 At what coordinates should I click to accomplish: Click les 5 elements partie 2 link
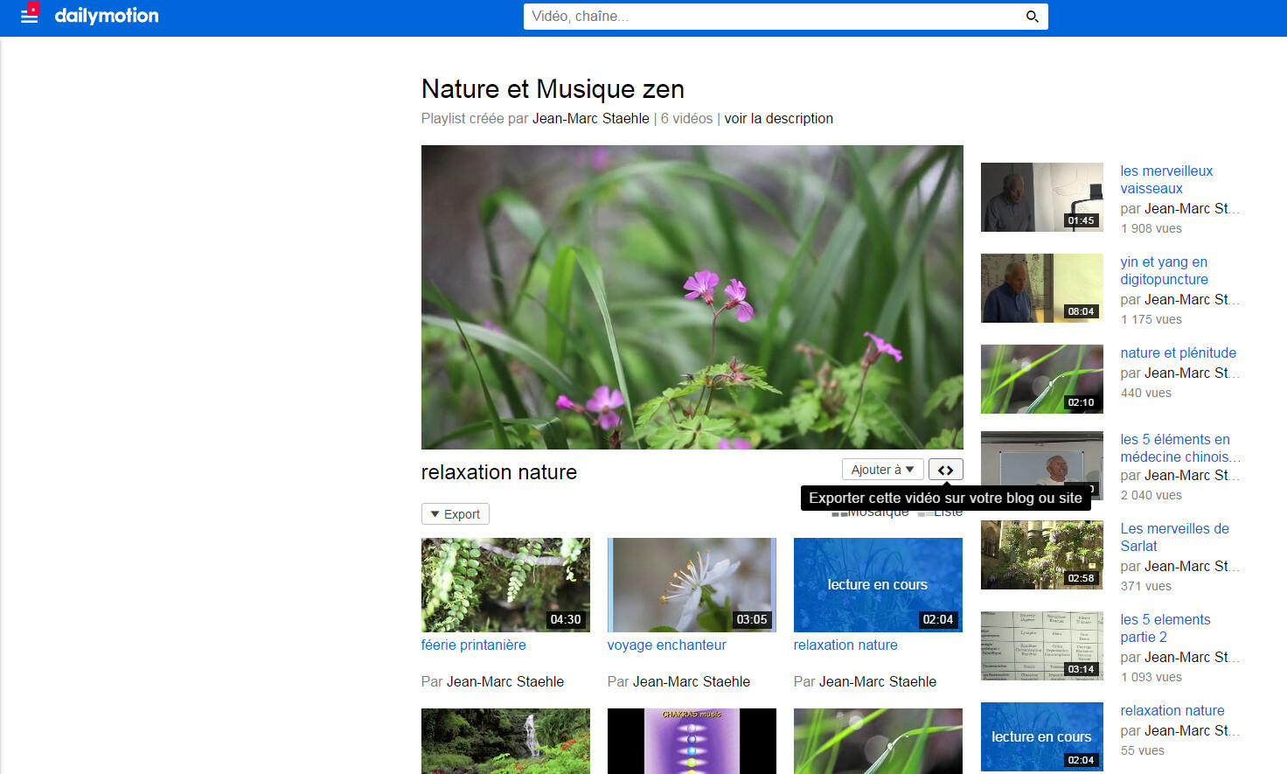(1165, 628)
